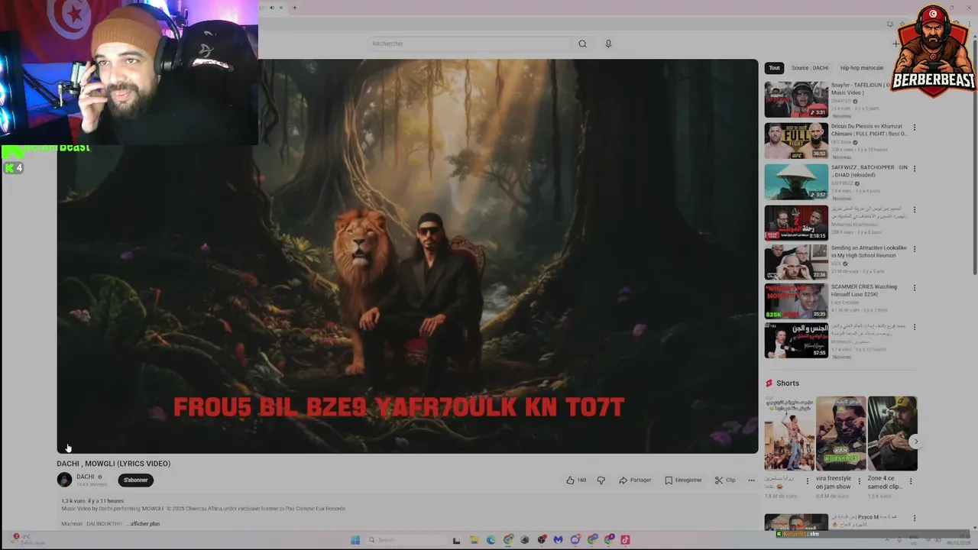Launch Microsoft Edge from taskbar
This screenshot has width=978, height=550.
click(x=491, y=539)
